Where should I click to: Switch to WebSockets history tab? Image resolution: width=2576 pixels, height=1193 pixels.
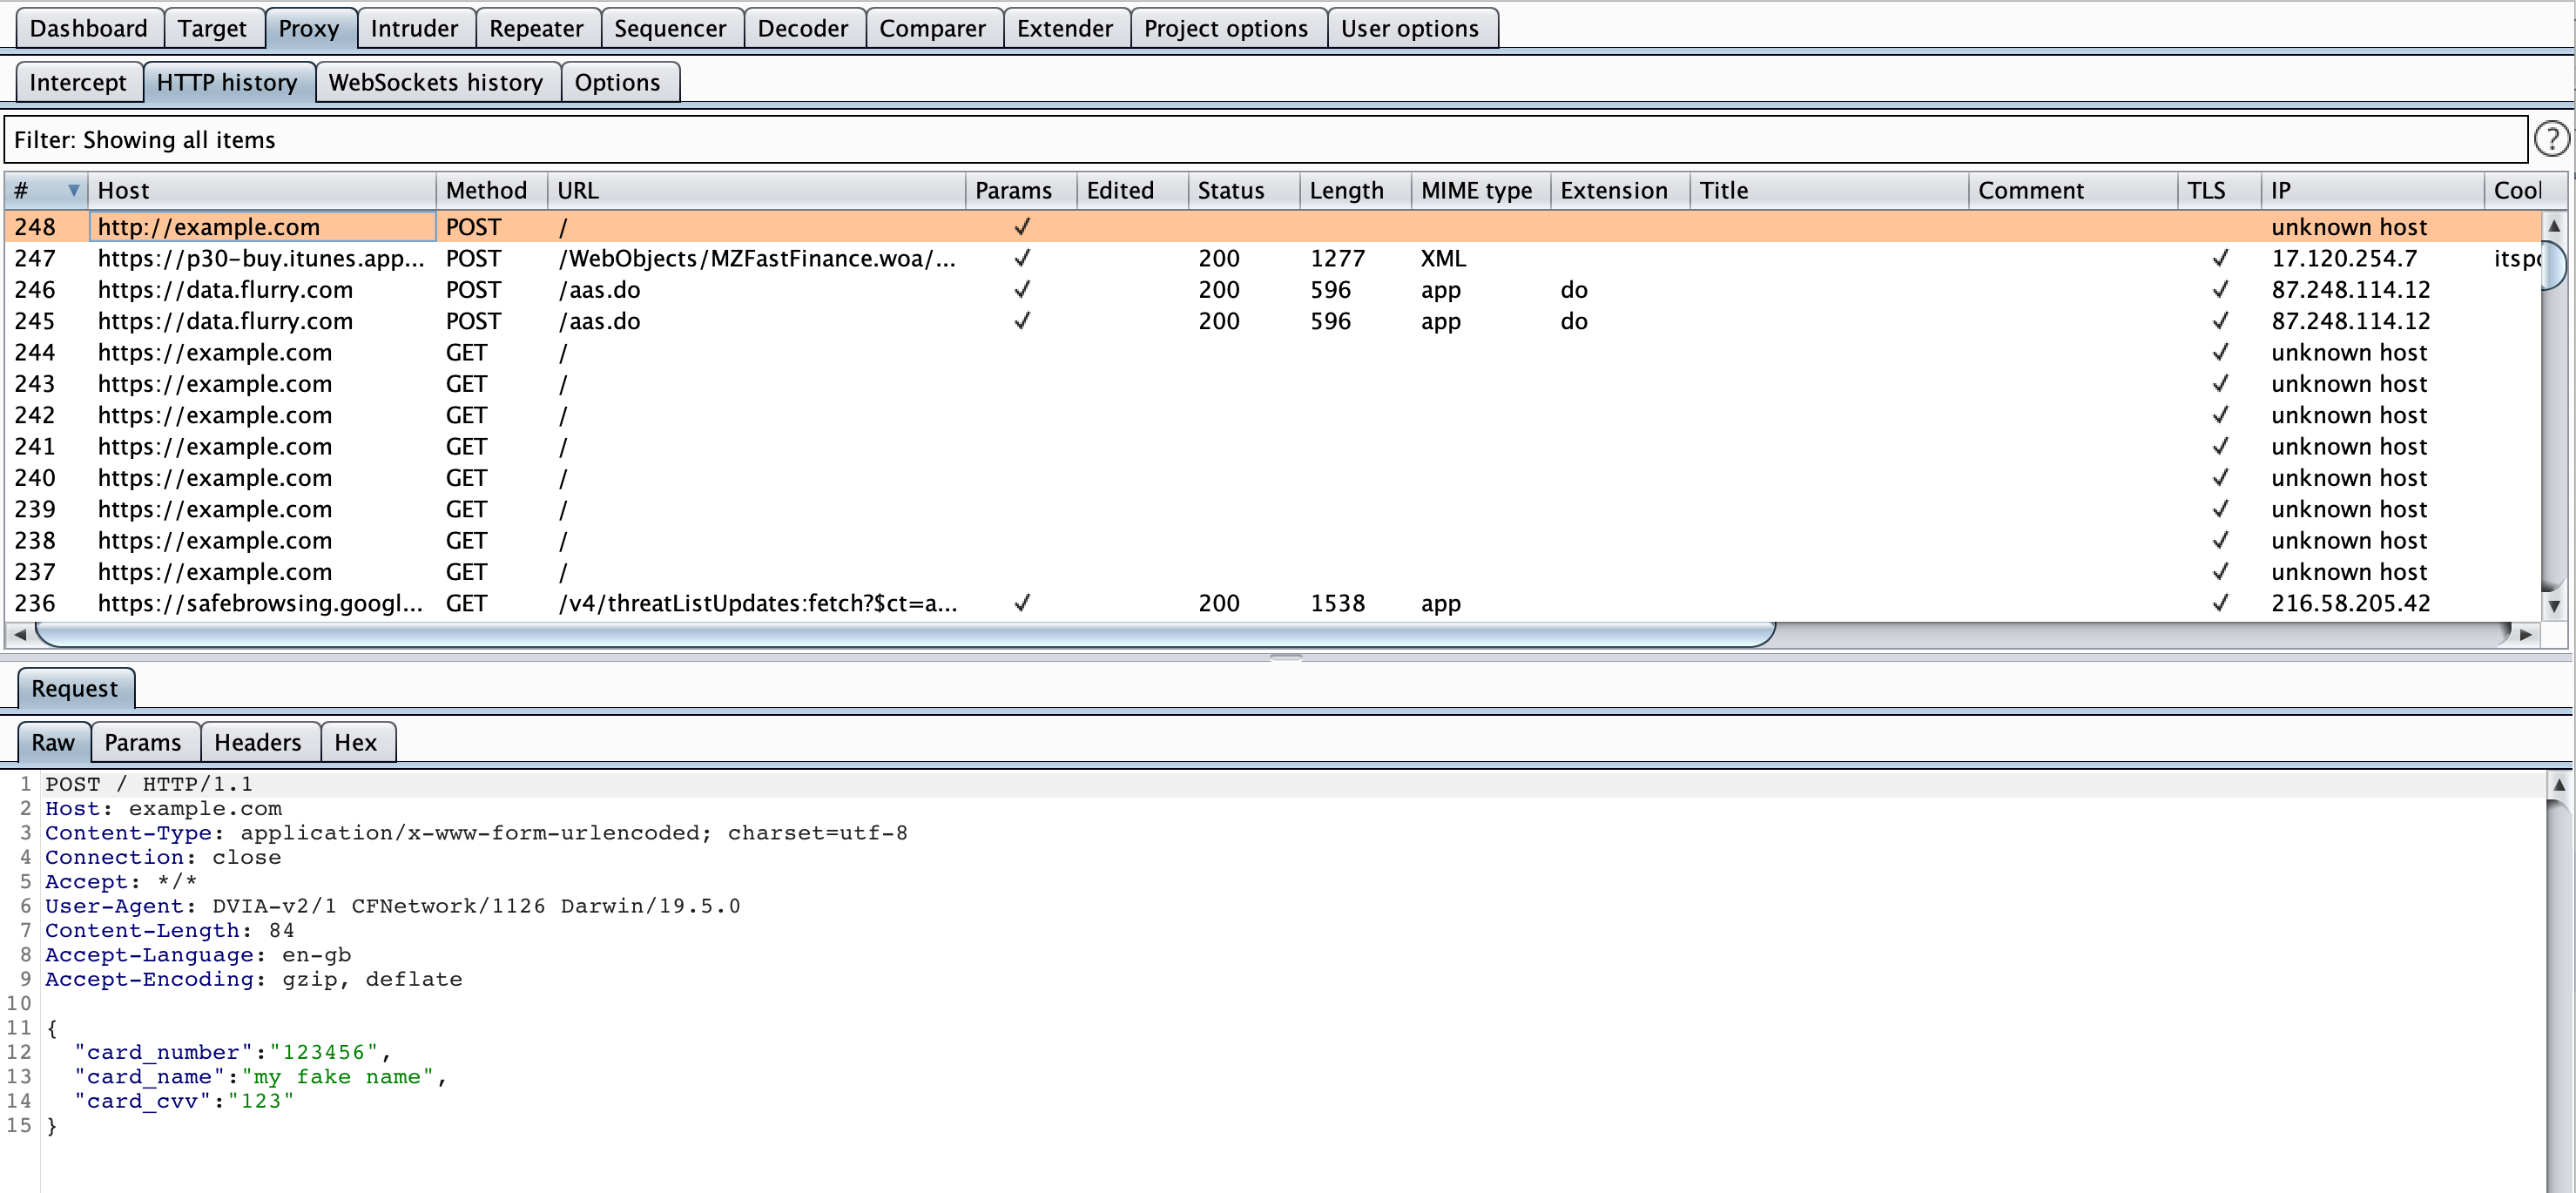point(434,80)
